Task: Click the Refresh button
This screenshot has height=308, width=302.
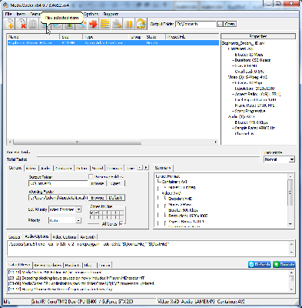Action: 260,264
